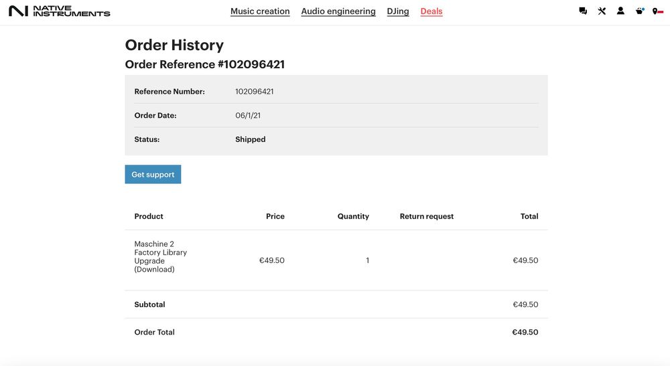Select the Order History heading
Image resolution: width=670 pixels, height=366 pixels.
(174, 45)
